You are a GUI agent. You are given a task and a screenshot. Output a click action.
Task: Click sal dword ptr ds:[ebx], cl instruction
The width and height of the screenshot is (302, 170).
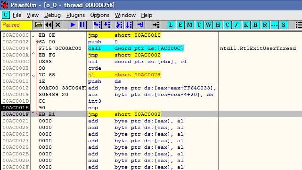[137, 62]
